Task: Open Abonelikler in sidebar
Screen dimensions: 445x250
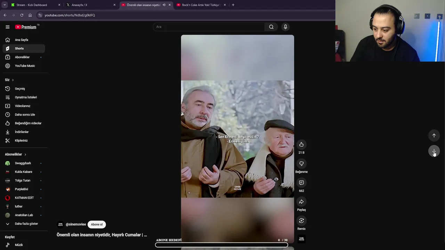Action: tap(24, 57)
